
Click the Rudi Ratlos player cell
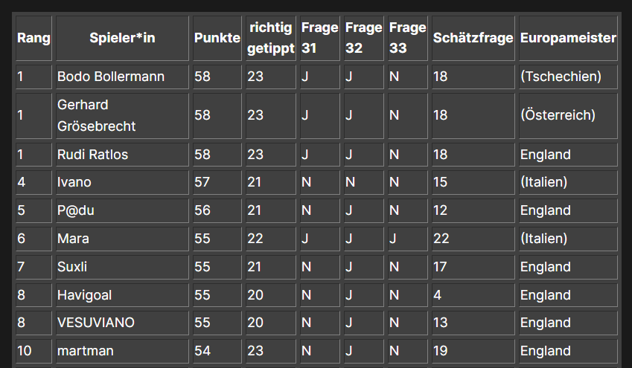point(93,155)
